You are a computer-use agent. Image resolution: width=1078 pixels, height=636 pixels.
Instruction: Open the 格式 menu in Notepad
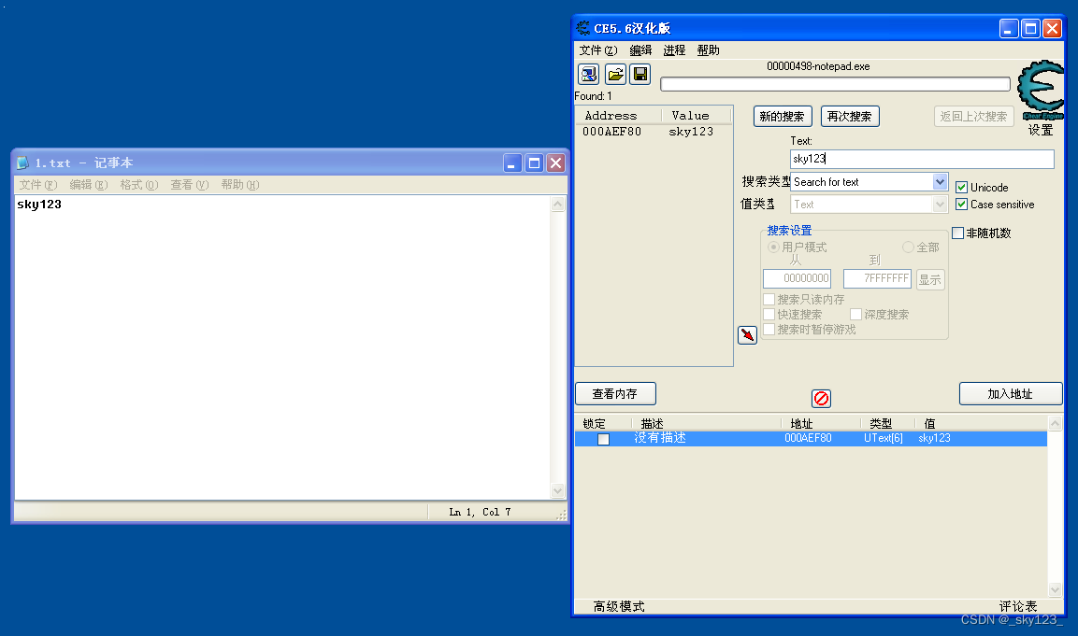(x=139, y=185)
